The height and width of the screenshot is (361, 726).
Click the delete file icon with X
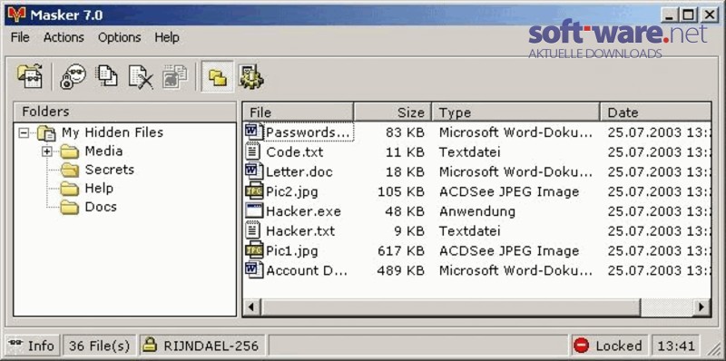[141, 77]
